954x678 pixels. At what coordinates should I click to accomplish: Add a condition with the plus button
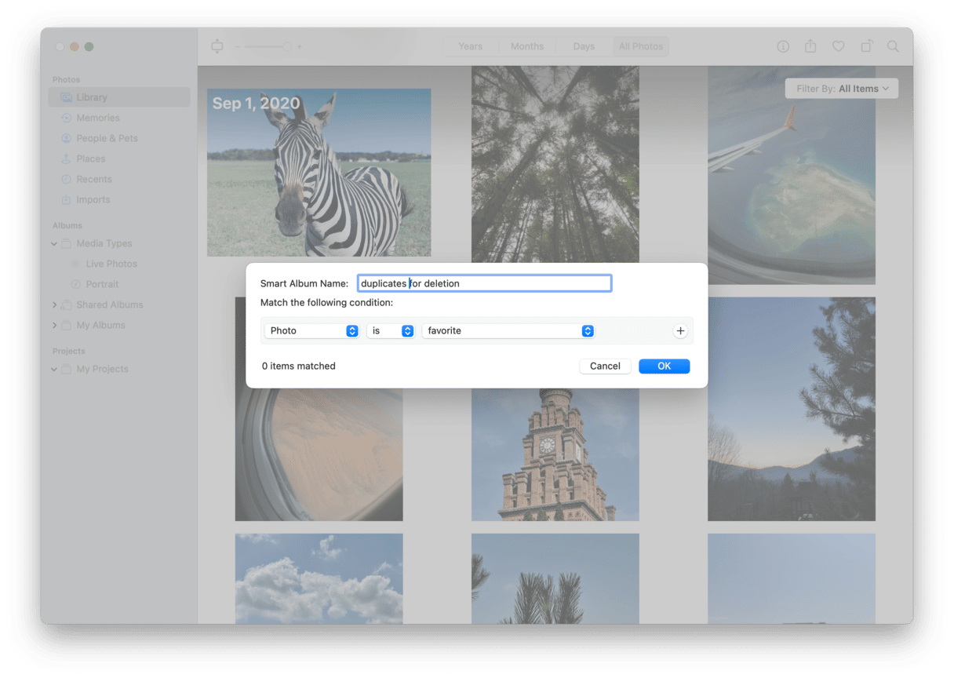pos(680,331)
